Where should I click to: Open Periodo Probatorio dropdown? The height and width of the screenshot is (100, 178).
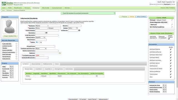(165, 92)
